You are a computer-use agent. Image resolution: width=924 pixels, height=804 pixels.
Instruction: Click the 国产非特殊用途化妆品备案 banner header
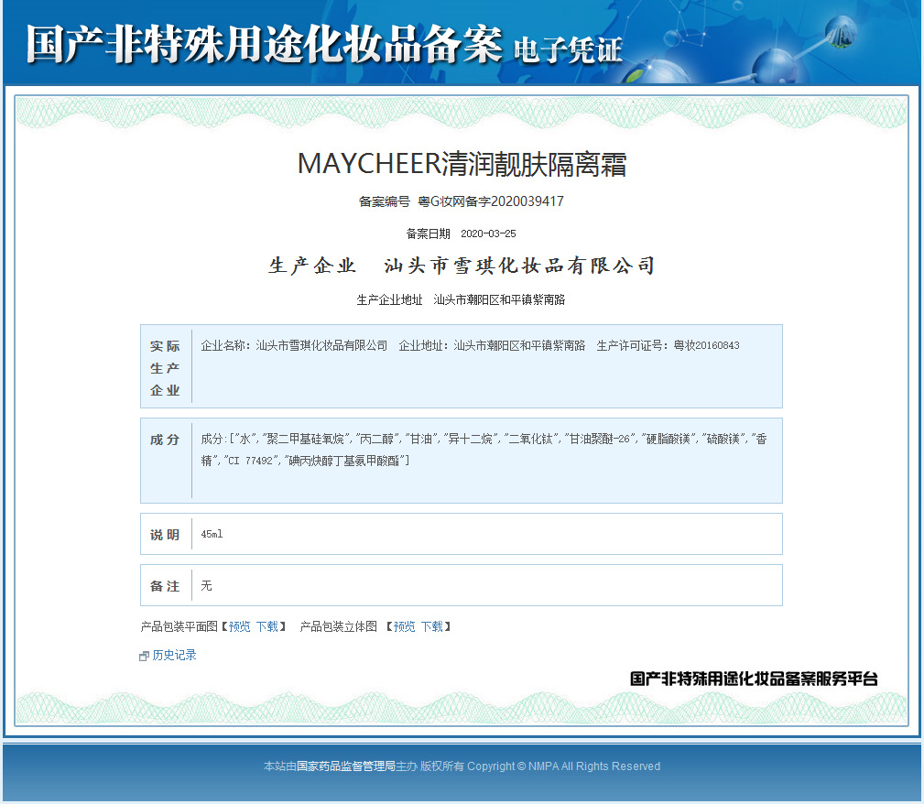[324, 45]
